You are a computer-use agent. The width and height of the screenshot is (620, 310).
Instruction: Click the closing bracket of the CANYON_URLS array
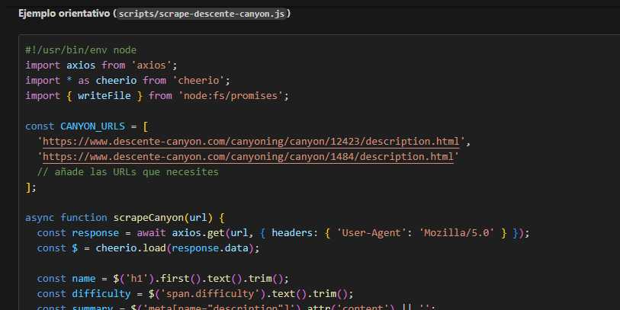point(28,187)
